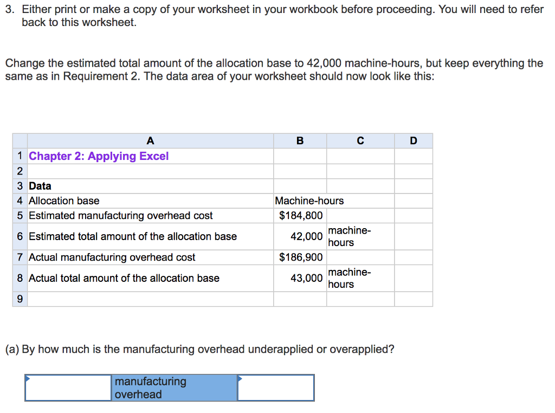
Task: Click the rightmost blank answer input box
Action: pos(276,388)
